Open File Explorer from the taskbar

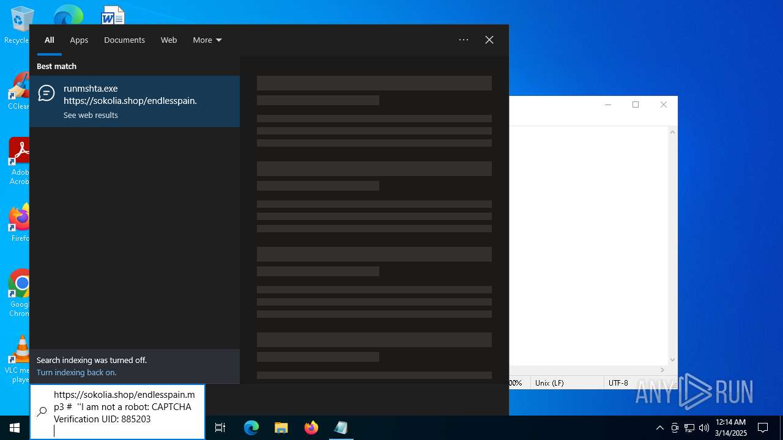(x=281, y=428)
